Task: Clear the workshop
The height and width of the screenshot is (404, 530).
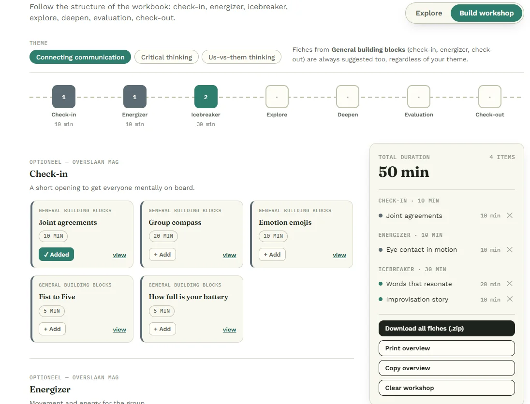Action: pos(446,388)
